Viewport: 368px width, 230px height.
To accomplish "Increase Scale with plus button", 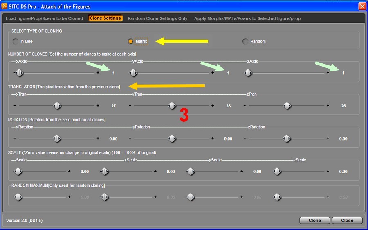I will click(69, 171).
